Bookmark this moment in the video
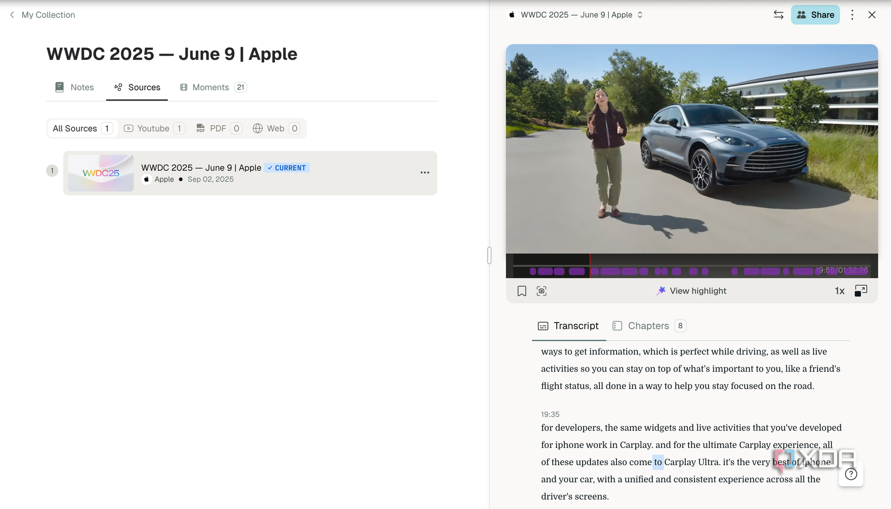The height and width of the screenshot is (509, 891). coord(522,291)
